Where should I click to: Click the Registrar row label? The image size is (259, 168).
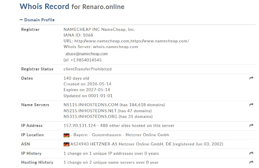click(x=30, y=29)
